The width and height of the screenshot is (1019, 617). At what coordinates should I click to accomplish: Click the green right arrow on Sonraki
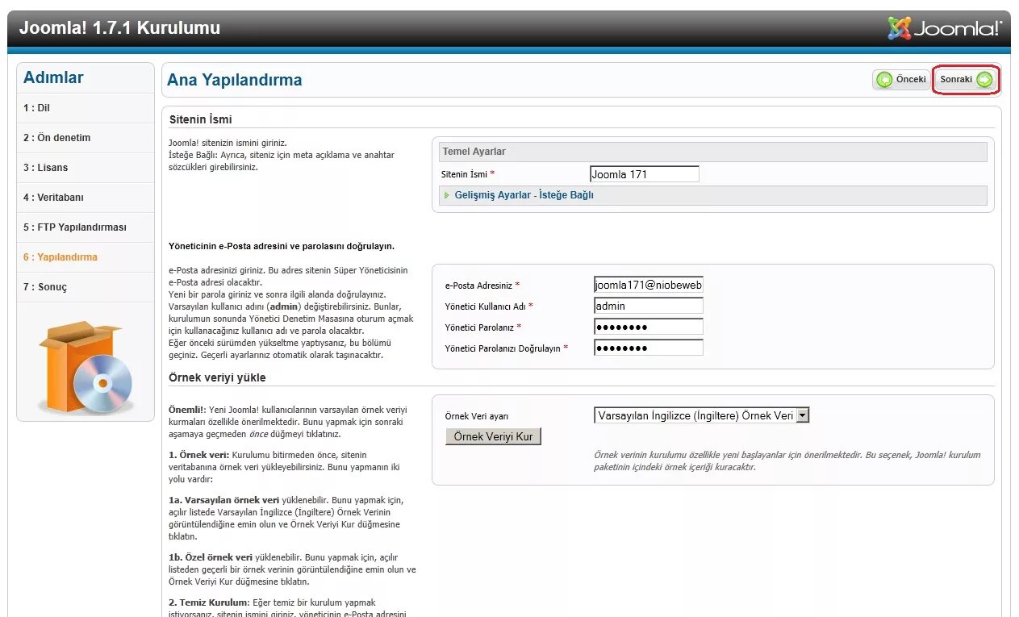tap(984, 79)
